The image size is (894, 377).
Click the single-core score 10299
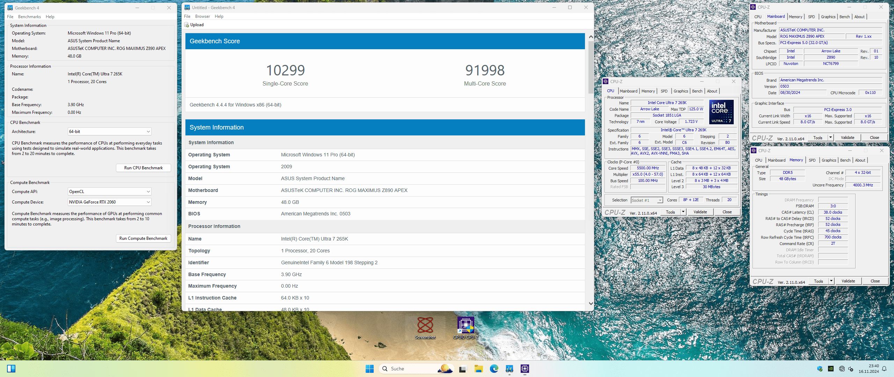point(285,70)
